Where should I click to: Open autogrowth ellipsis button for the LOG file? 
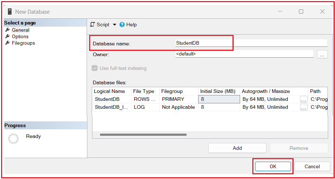pyautogui.click(x=304, y=107)
